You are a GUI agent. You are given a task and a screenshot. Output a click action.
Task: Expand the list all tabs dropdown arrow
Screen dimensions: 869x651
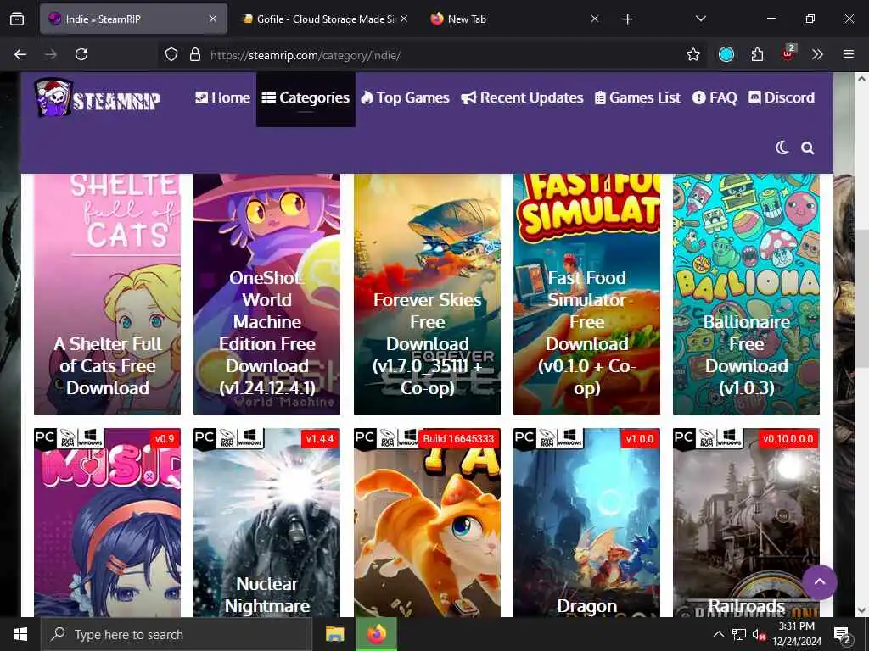coord(700,19)
